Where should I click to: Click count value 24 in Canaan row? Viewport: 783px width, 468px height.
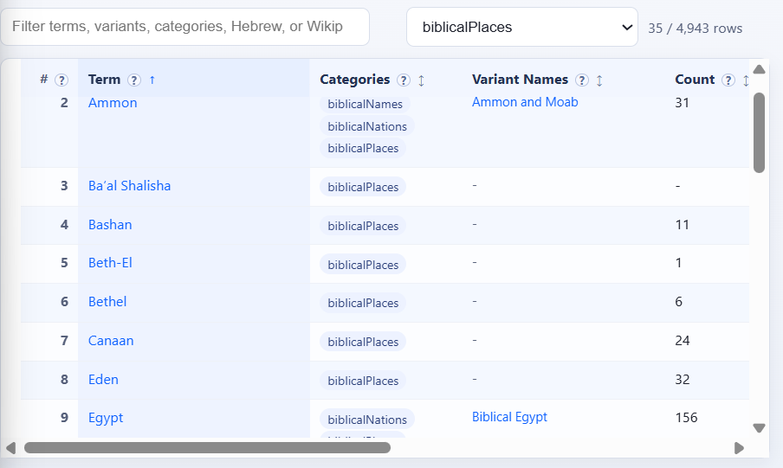point(683,340)
